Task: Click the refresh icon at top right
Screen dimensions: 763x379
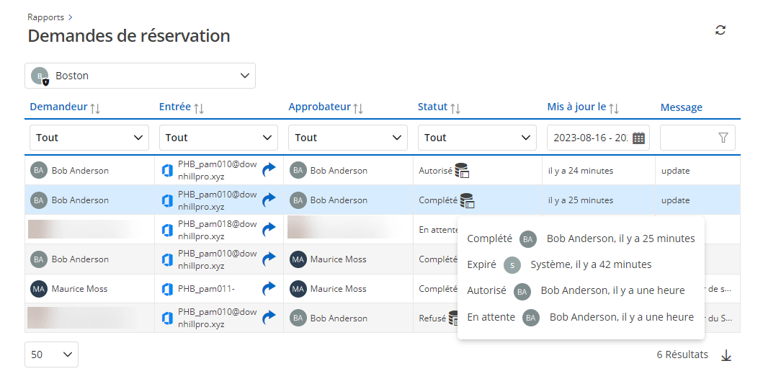Action: coord(720,30)
